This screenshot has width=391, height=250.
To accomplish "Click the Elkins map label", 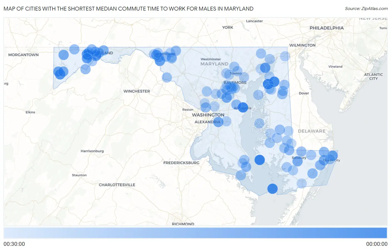I will click(30, 112).
